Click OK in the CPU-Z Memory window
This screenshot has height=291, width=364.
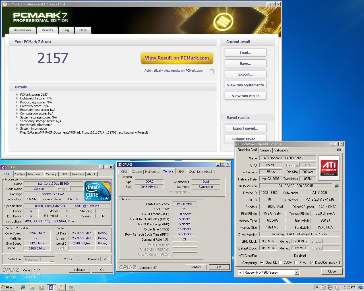click(219, 267)
